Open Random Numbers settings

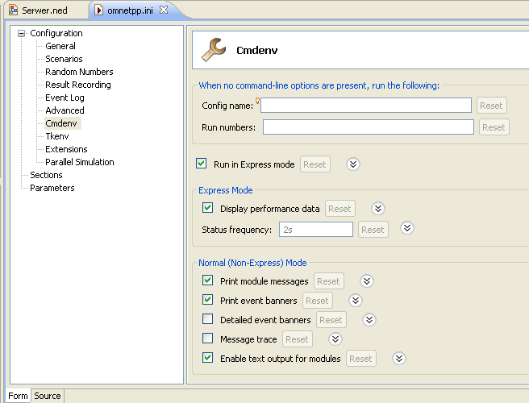(x=79, y=72)
